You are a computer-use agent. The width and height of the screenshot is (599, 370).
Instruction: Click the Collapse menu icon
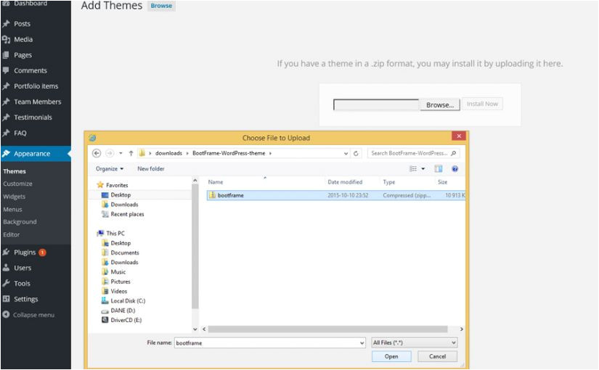click(x=7, y=315)
